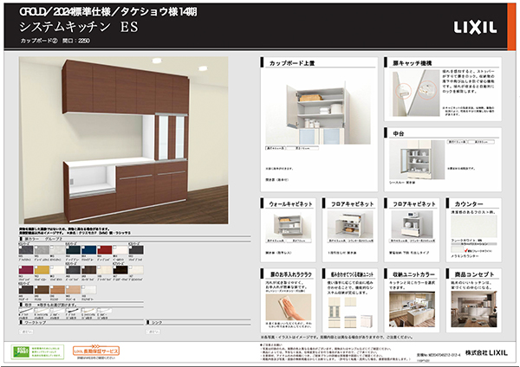Select the fourth short black handle thumbnail
The image size is (520, 367).
point(73,311)
